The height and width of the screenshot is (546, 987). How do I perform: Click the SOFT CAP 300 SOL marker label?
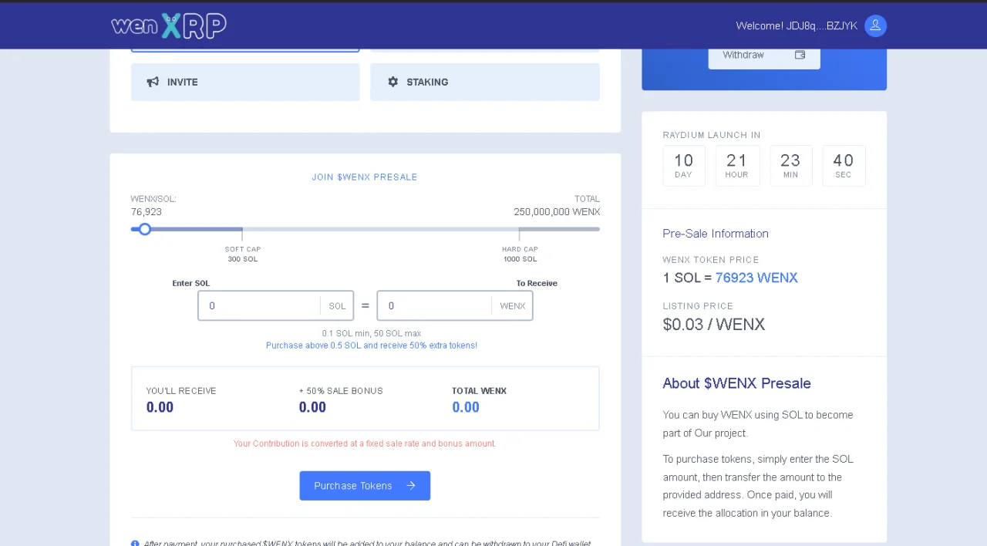coord(243,254)
